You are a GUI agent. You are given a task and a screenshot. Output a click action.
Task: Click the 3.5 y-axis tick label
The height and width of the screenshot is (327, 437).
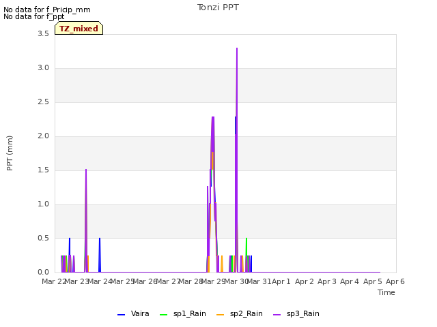coord(43,34)
